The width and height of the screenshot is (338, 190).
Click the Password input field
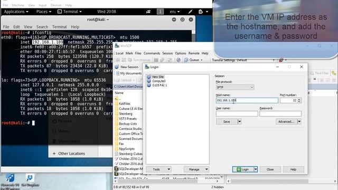(x=280, y=113)
